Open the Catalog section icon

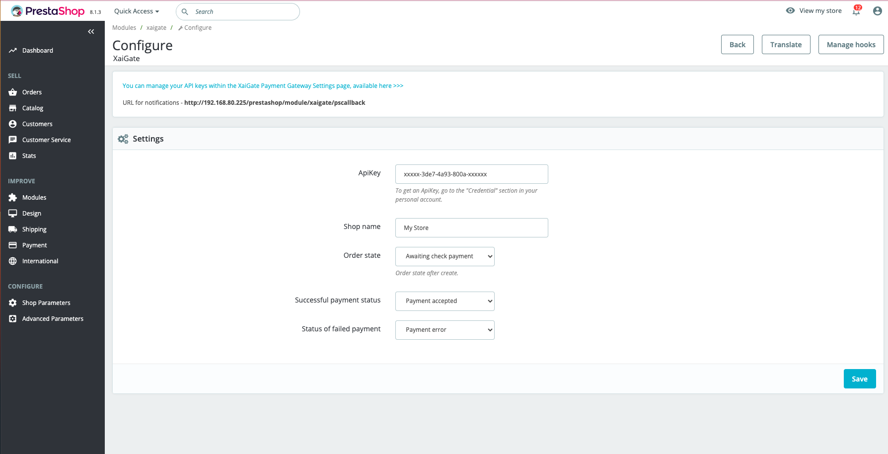pos(13,108)
